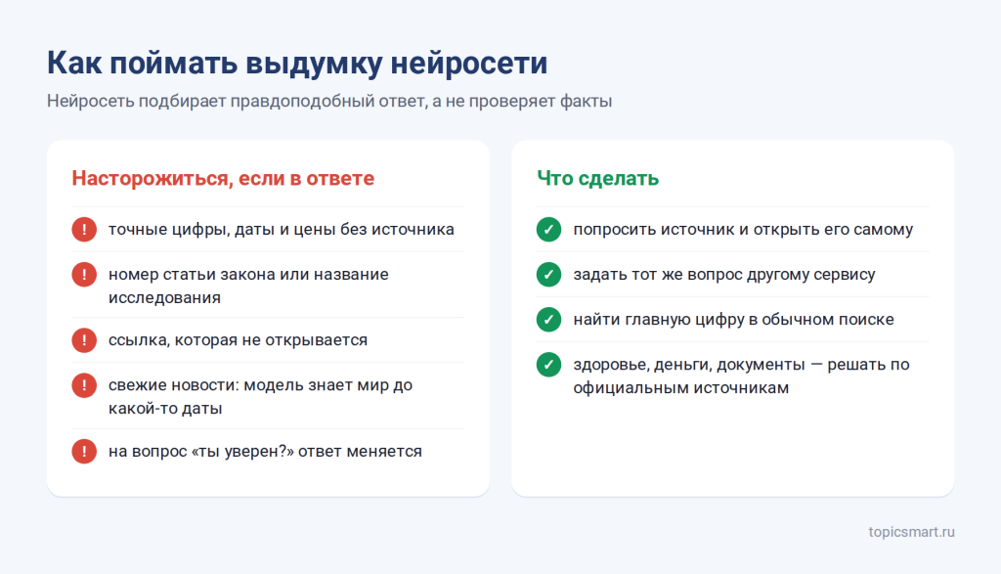
Task: Click the warning icon beside «свежие новости»
Action: coord(84,385)
